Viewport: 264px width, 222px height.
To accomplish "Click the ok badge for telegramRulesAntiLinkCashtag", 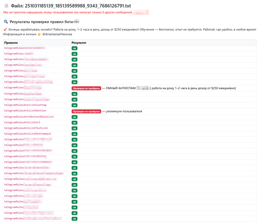I will [x=75, y=105].
